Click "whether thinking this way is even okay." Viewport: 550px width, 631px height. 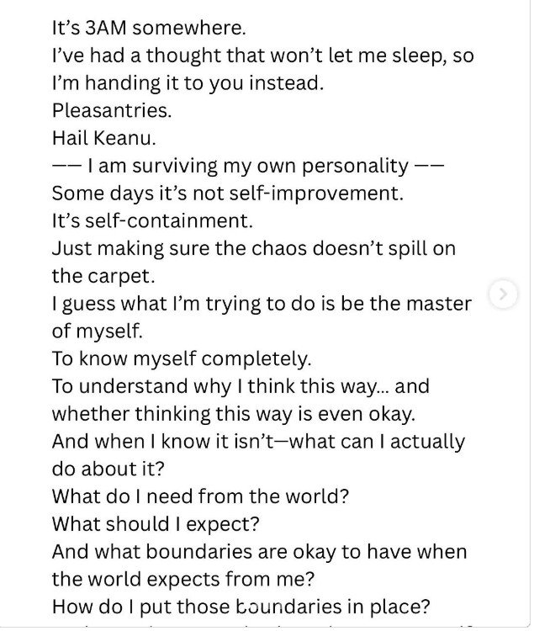click(x=233, y=414)
